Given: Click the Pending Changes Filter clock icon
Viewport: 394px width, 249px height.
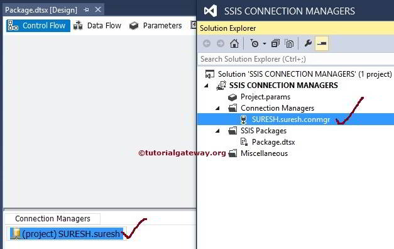Looking at the screenshot, I should coord(254,43).
